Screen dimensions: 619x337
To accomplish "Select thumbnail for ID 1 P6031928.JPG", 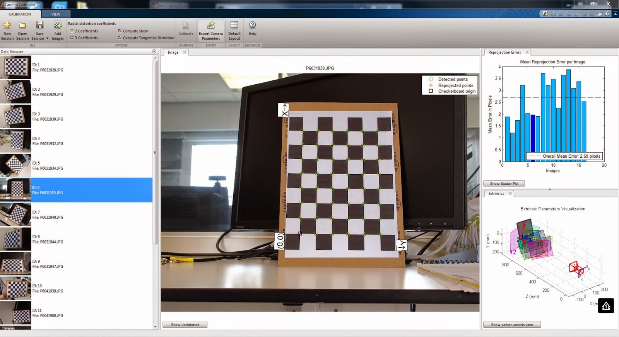I will point(15,67).
